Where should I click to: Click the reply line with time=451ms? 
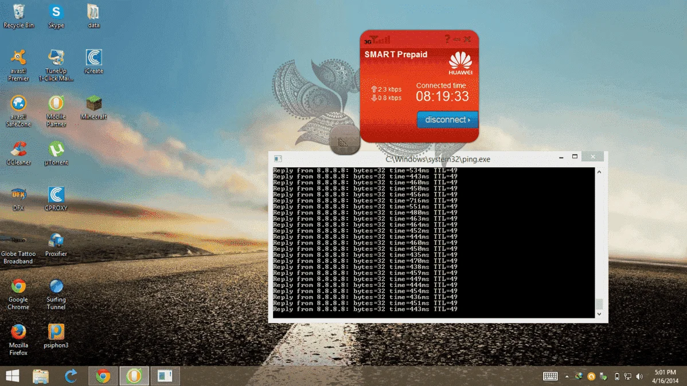pos(365,303)
